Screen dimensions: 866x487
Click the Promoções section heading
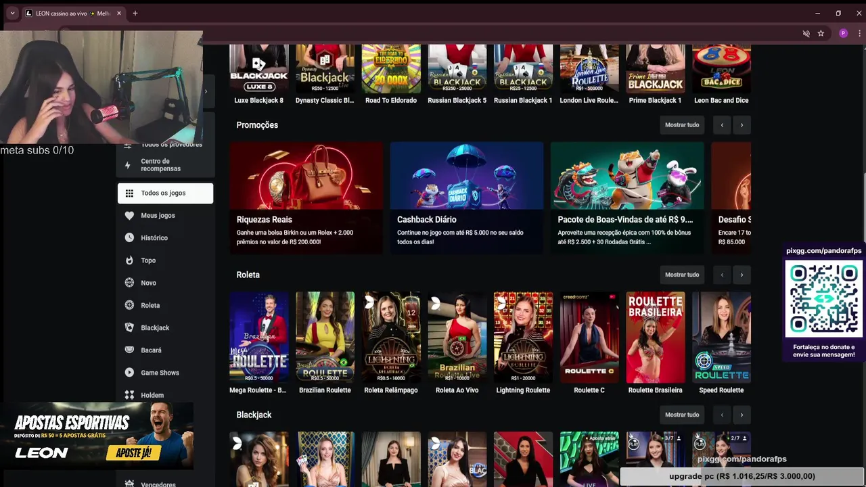tap(257, 125)
